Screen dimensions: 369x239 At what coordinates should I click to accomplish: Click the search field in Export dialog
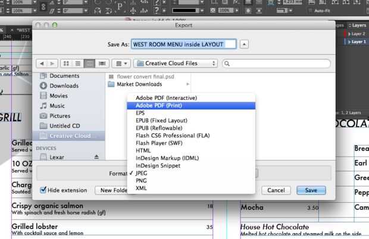coord(276,64)
